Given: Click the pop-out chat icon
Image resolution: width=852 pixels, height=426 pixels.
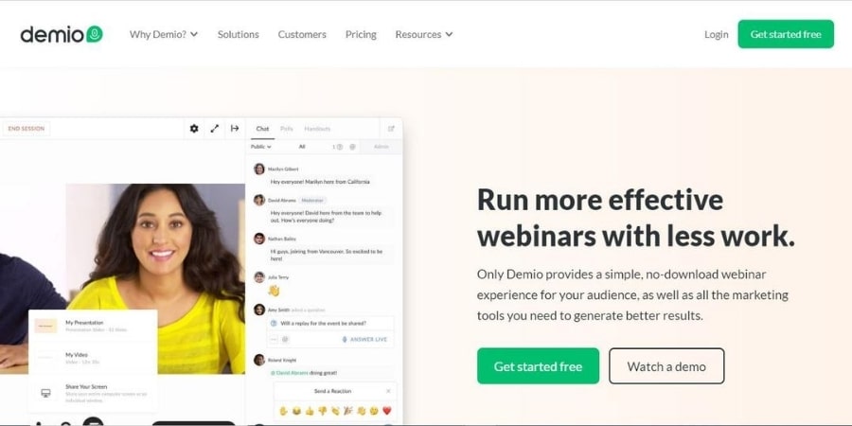Looking at the screenshot, I should pyautogui.click(x=391, y=129).
